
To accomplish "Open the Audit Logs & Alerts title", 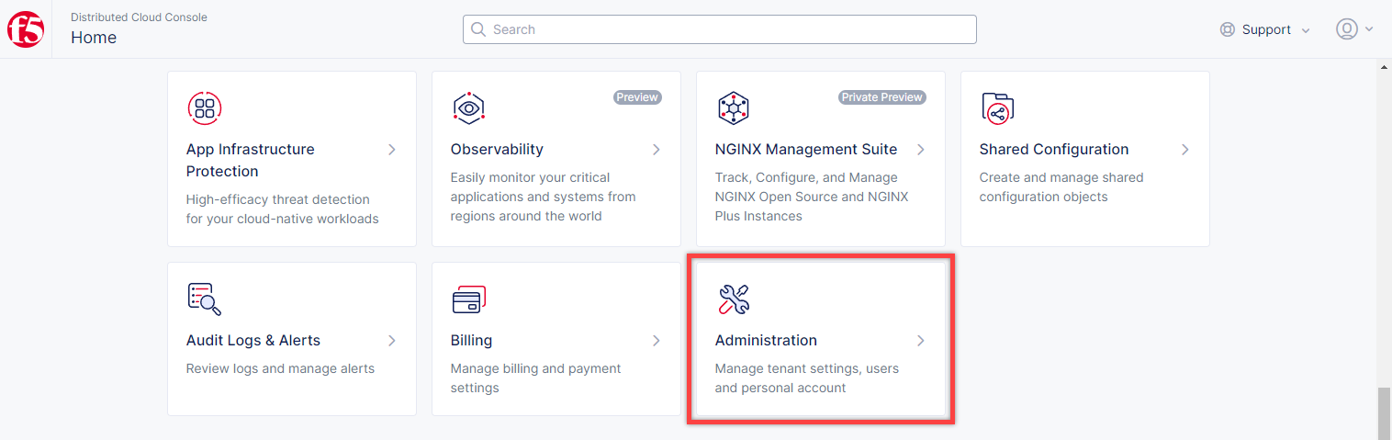I will point(253,340).
